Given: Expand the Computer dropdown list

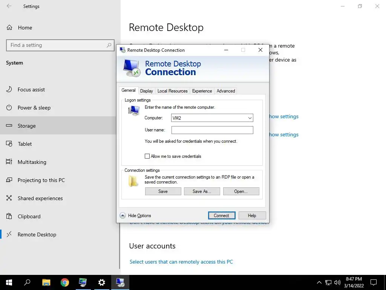Looking at the screenshot, I should (x=250, y=118).
